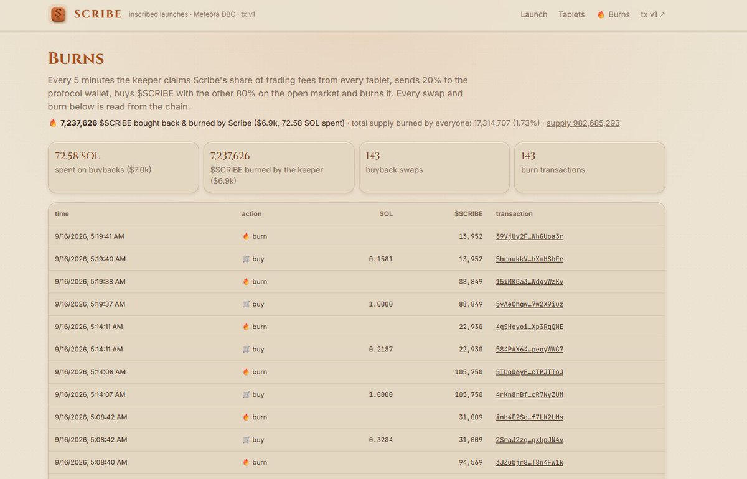Click the 72.58 SOL spent on buybacks card
Screen dimensions: 747x479
coord(123,167)
